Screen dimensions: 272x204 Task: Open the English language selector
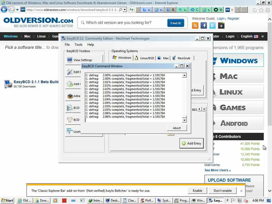tap(249, 36)
